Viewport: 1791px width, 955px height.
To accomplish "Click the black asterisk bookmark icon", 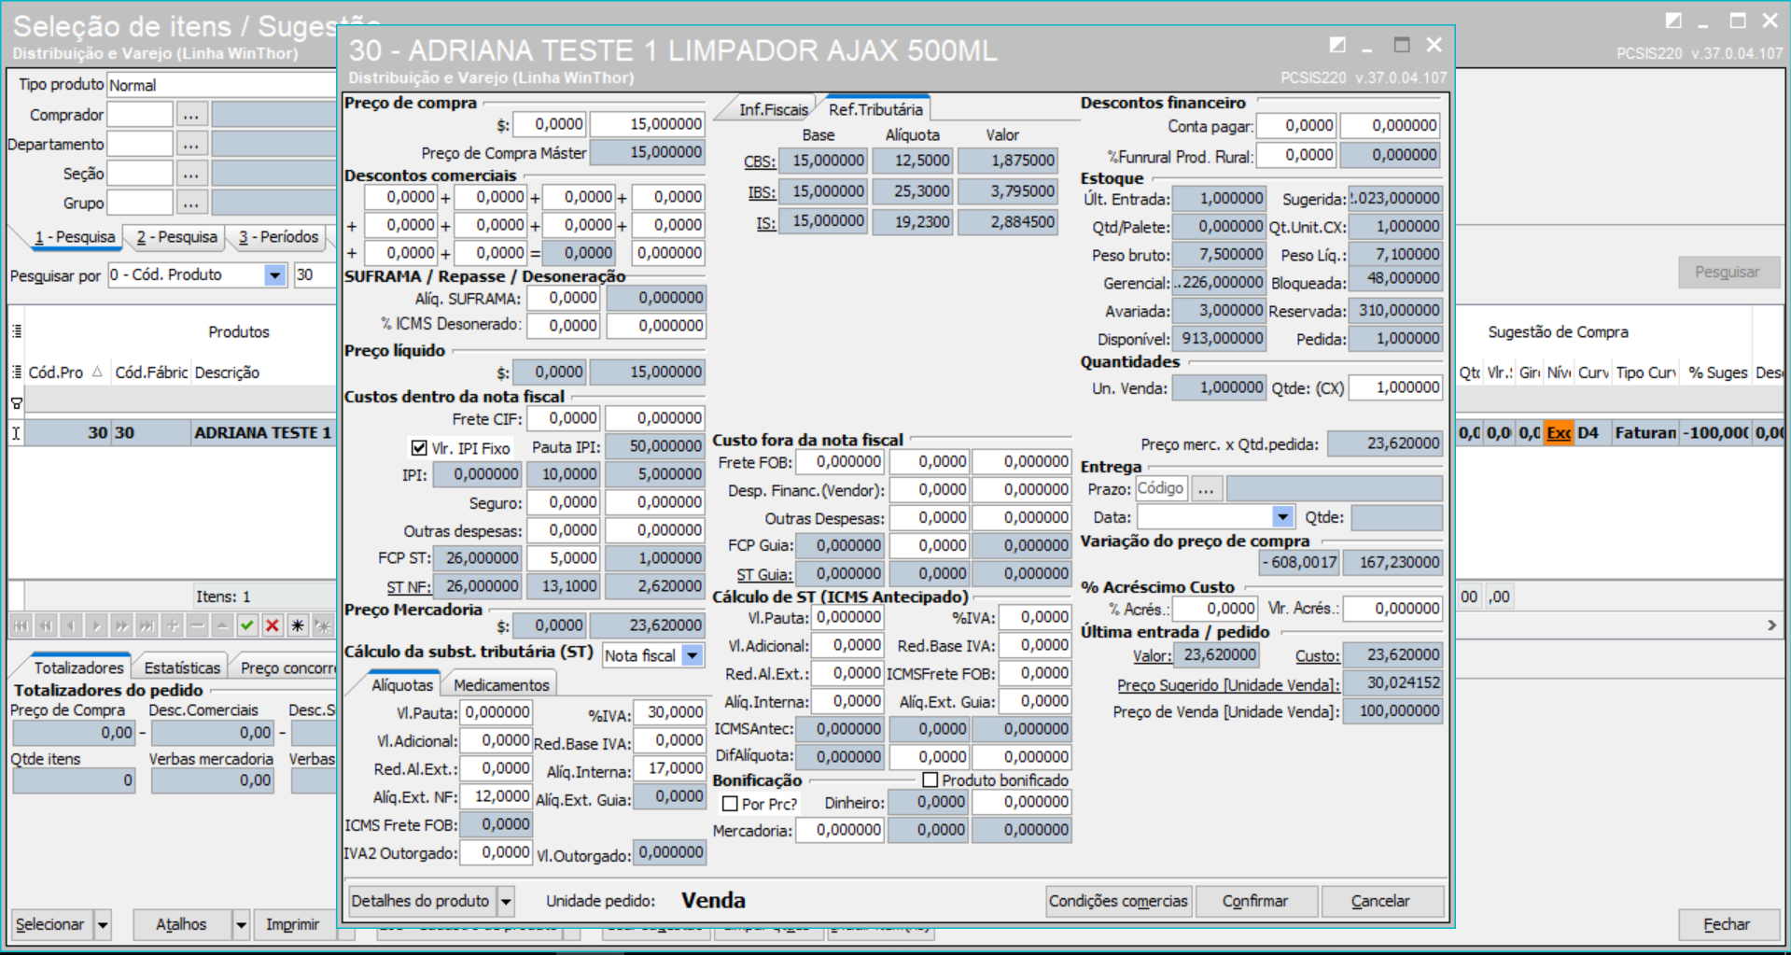I will coord(298,625).
